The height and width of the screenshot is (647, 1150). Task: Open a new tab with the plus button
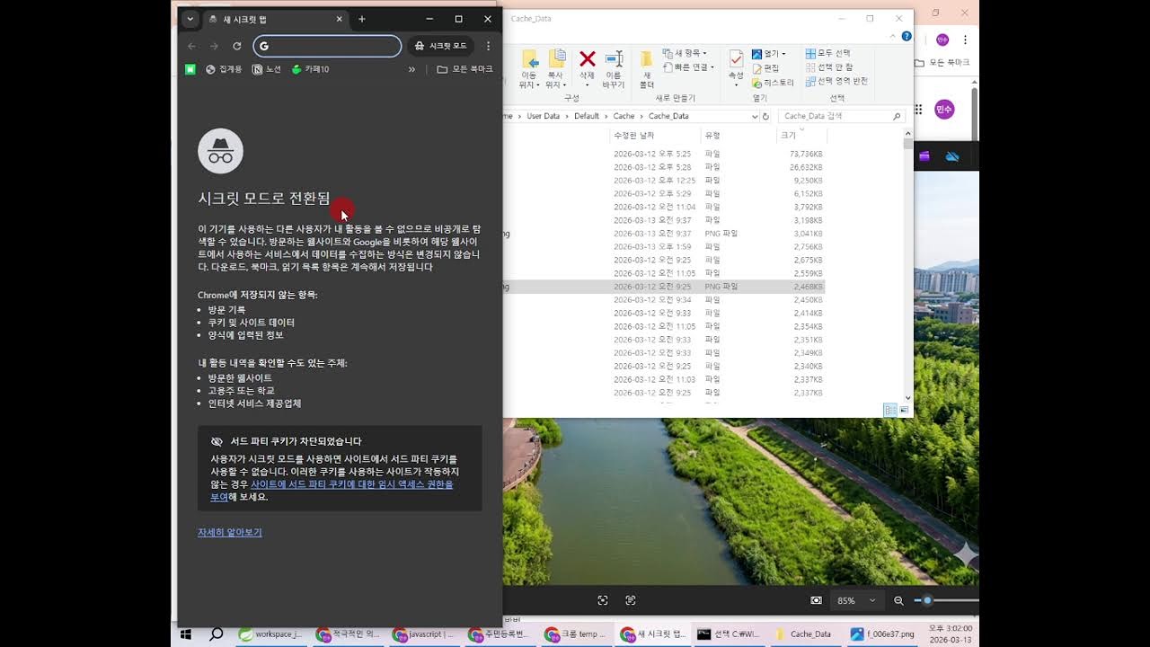click(x=362, y=19)
